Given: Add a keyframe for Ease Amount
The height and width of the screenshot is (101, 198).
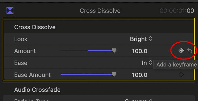Looking at the screenshot, I should (181, 74).
